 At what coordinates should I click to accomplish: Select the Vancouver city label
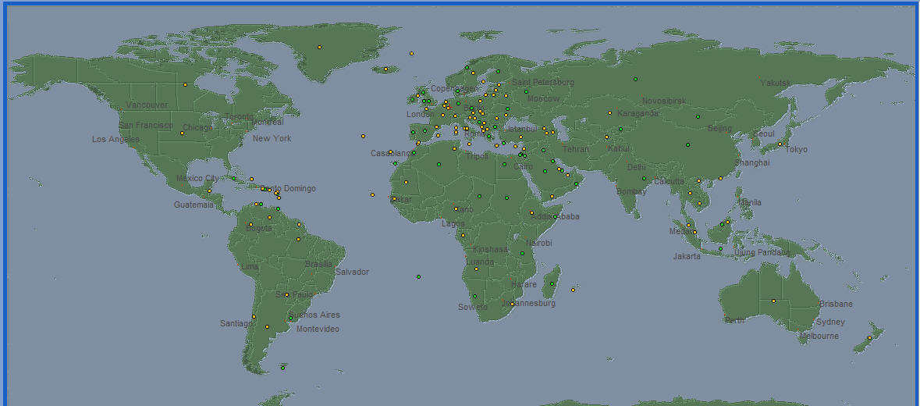[x=147, y=105]
